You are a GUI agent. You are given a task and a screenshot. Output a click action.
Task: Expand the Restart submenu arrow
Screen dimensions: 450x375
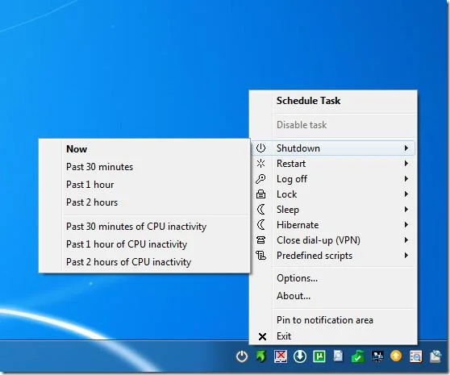[x=406, y=164]
